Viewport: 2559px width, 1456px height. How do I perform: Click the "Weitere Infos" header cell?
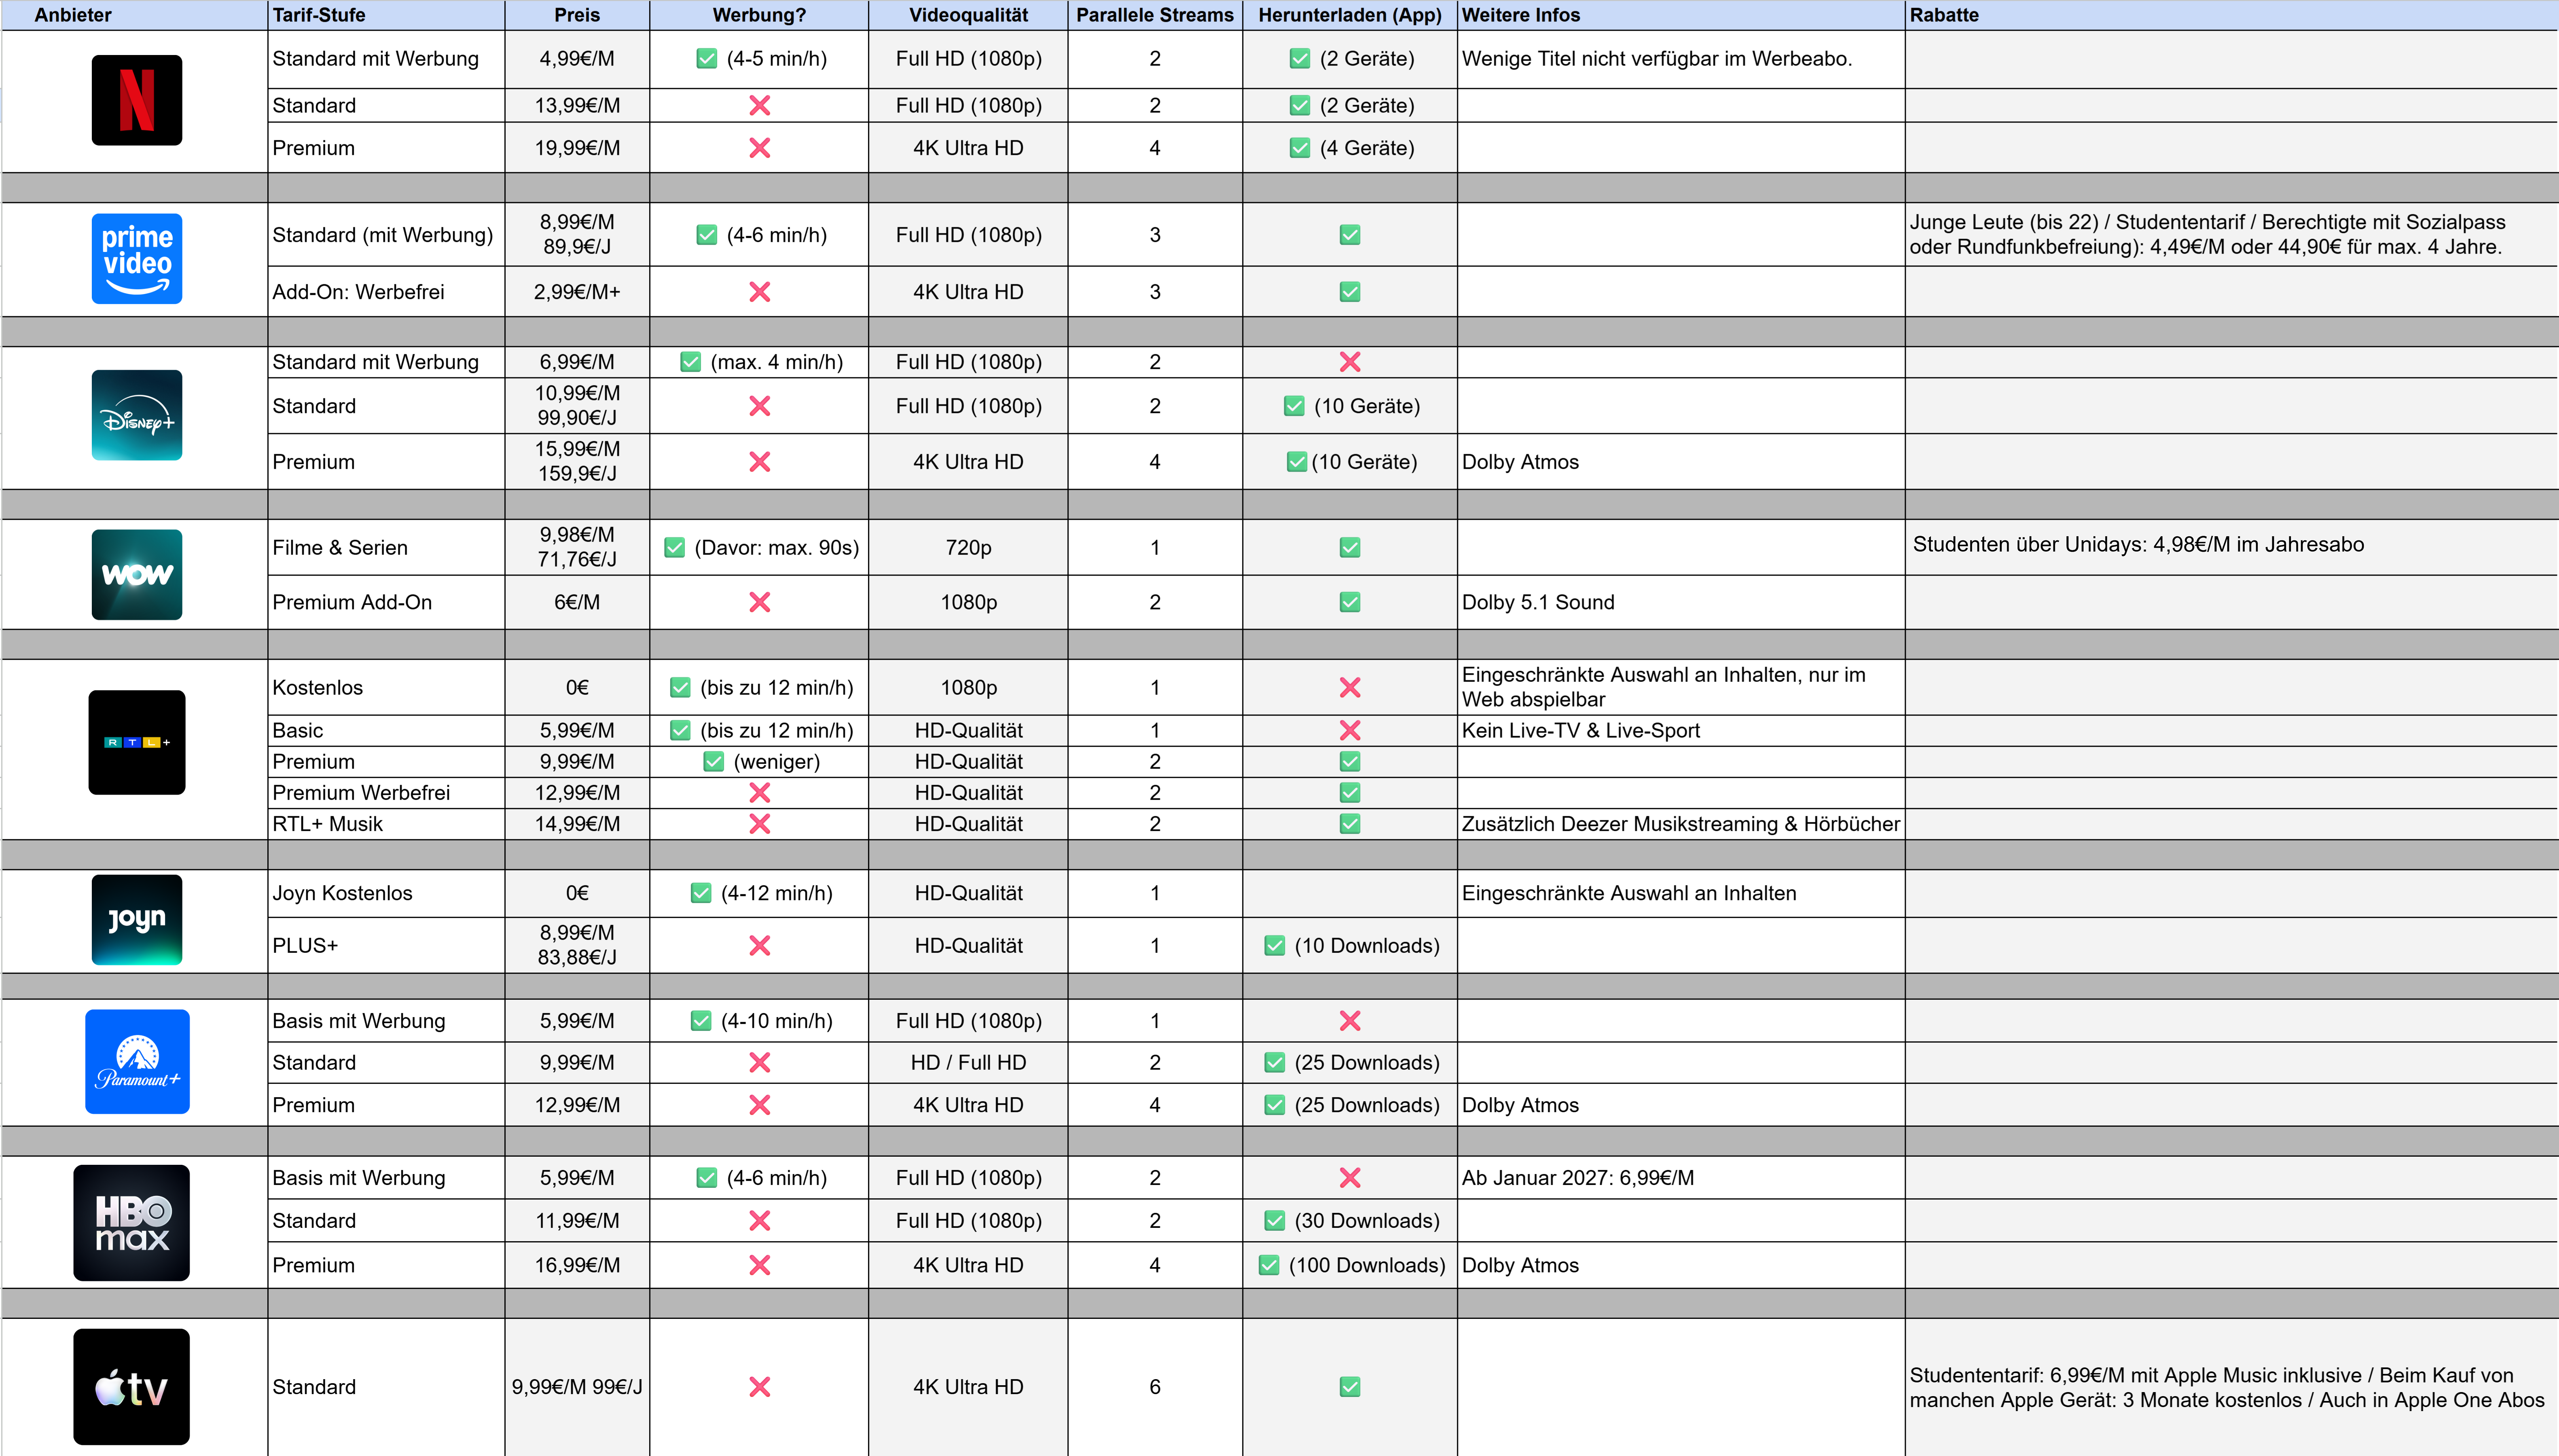coord(1681,15)
